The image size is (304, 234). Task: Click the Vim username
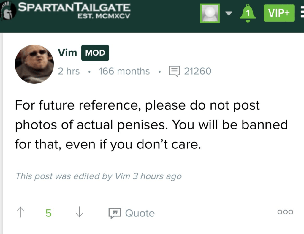[67, 53]
